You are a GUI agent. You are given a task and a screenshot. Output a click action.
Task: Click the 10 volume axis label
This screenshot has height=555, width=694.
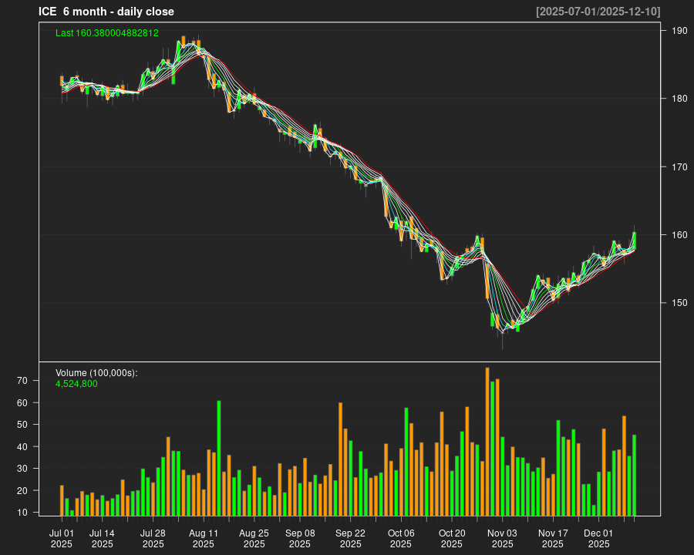click(x=21, y=513)
